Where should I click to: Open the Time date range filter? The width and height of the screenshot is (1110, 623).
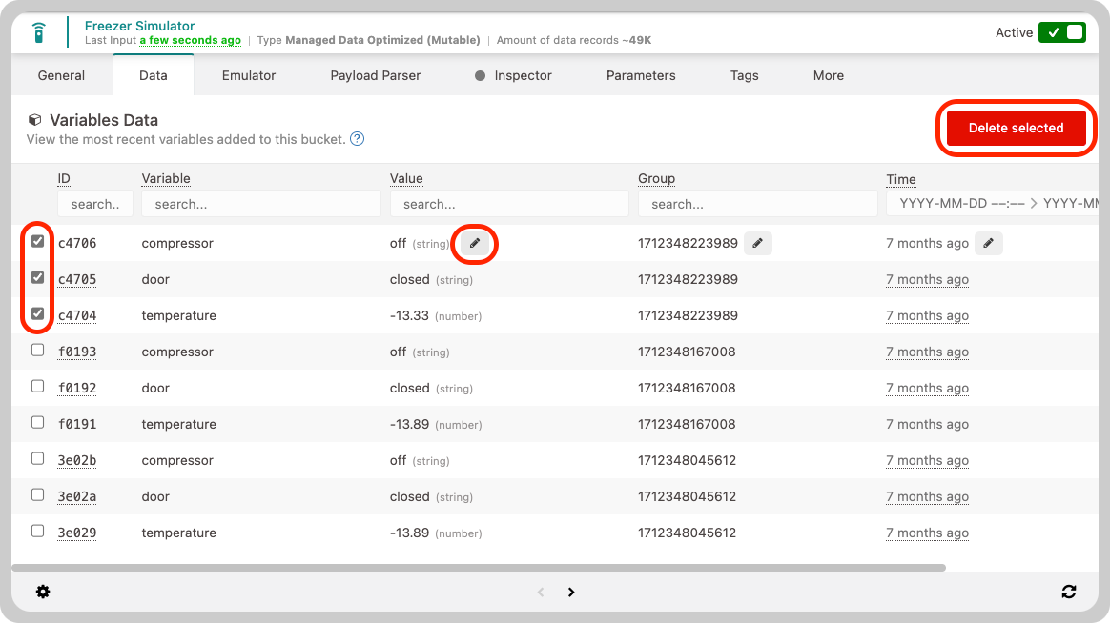pyautogui.click(x=992, y=204)
